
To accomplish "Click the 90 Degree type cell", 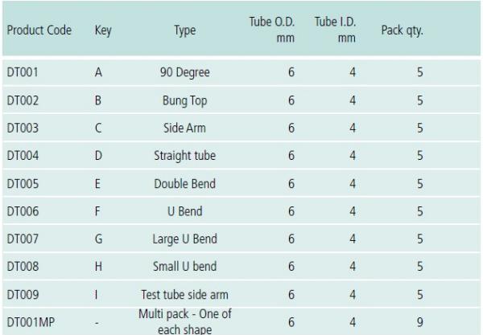I will 185,72.
